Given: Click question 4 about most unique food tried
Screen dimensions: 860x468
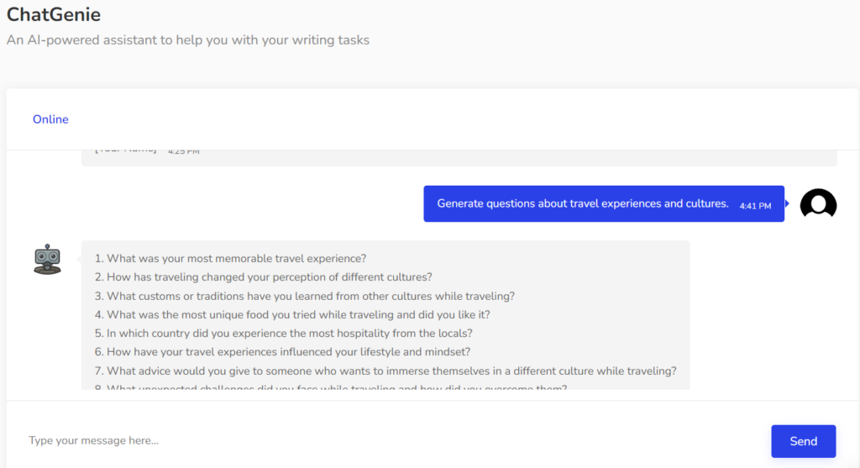Looking at the screenshot, I should pos(291,314).
